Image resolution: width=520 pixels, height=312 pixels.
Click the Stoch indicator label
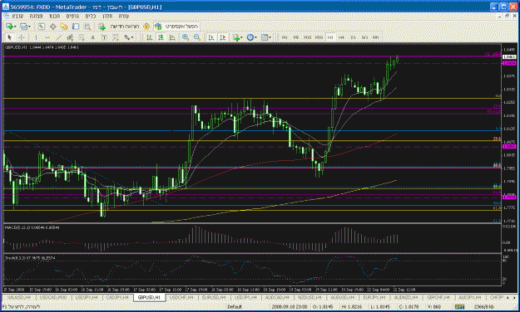click(30, 257)
